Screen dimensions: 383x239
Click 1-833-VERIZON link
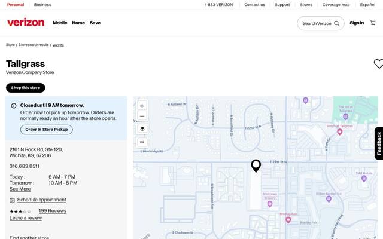[x=219, y=5]
